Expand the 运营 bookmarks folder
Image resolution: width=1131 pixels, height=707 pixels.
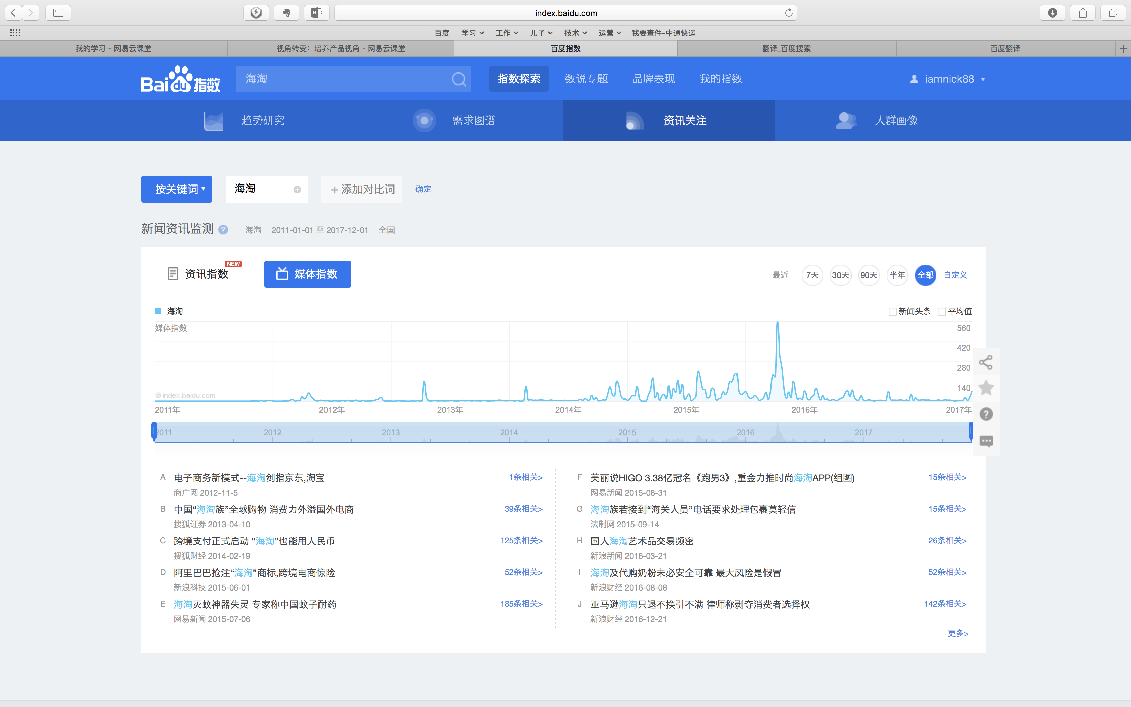coord(610,33)
